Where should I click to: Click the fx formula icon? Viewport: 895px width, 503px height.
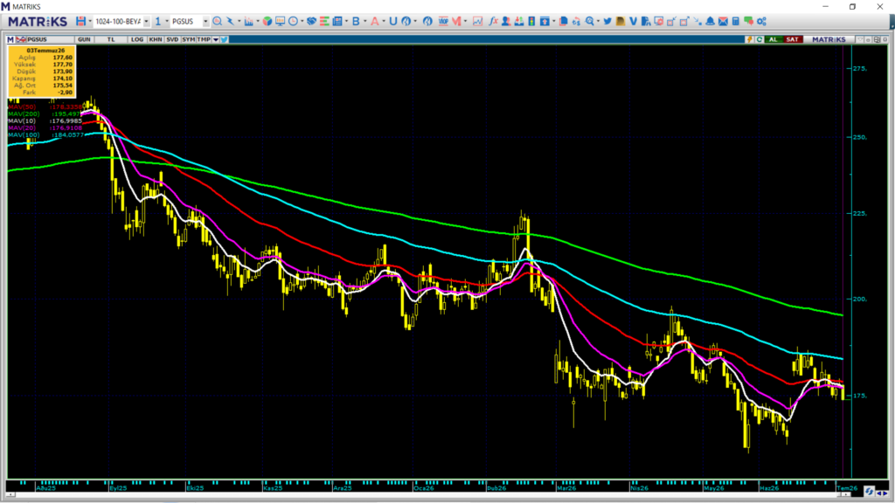[493, 21]
